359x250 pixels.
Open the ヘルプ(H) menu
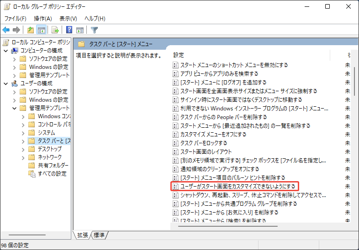pyautogui.click(x=95, y=19)
